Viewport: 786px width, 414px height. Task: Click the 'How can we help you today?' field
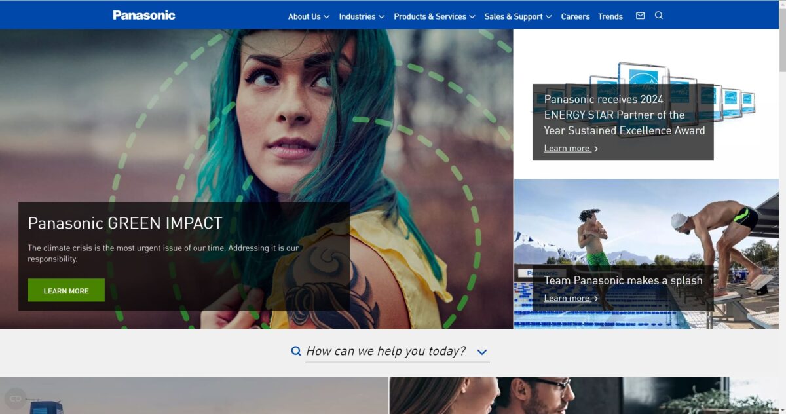click(386, 352)
